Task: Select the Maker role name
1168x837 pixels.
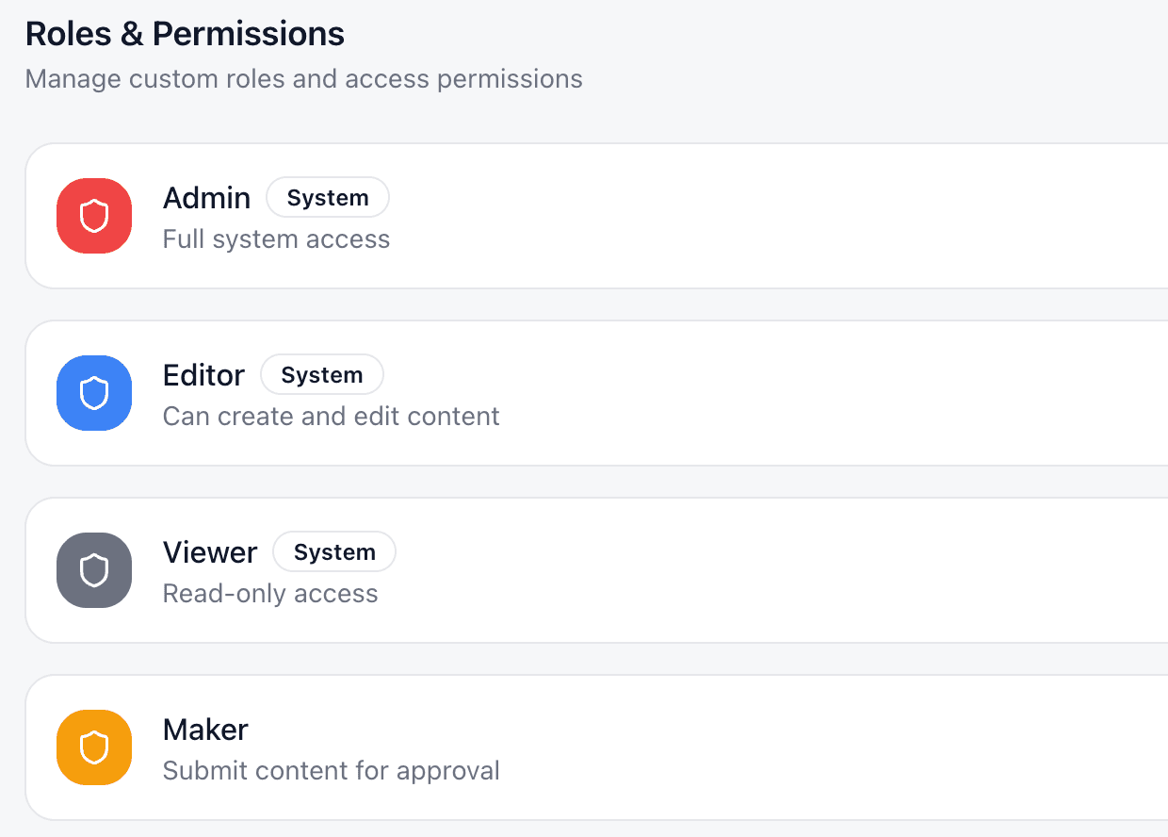Action: coord(205,730)
